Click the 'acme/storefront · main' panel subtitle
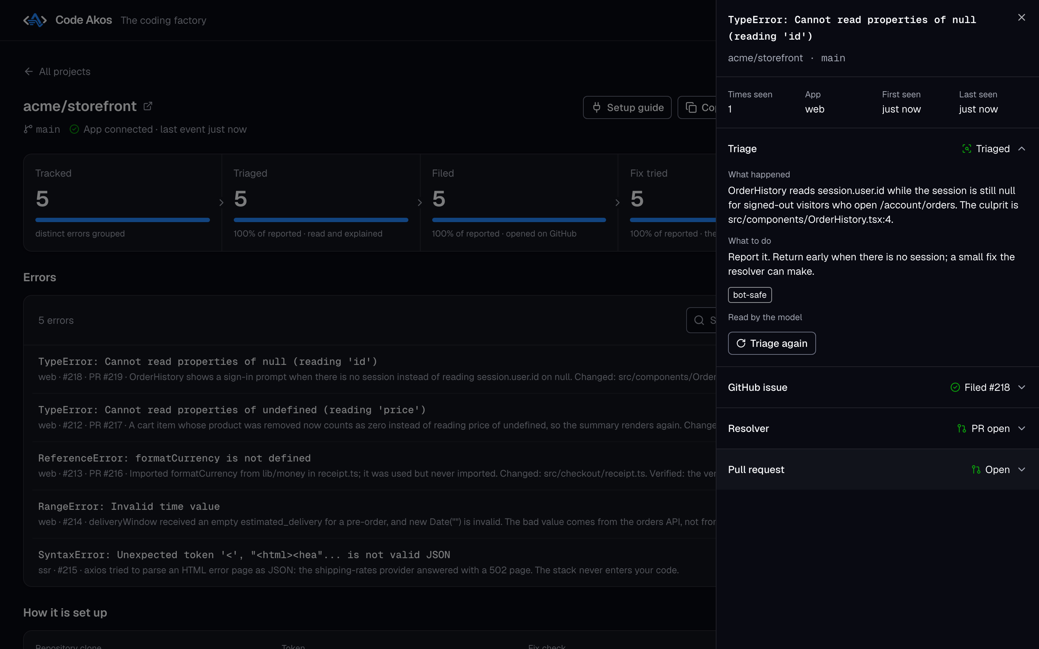Image resolution: width=1039 pixels, height=649 pixels. [786, 58]
